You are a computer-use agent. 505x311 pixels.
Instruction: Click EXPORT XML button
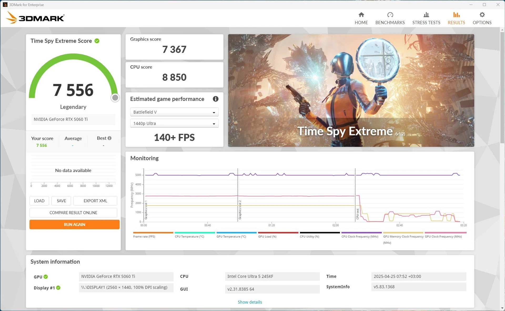(x=95, y=201)
